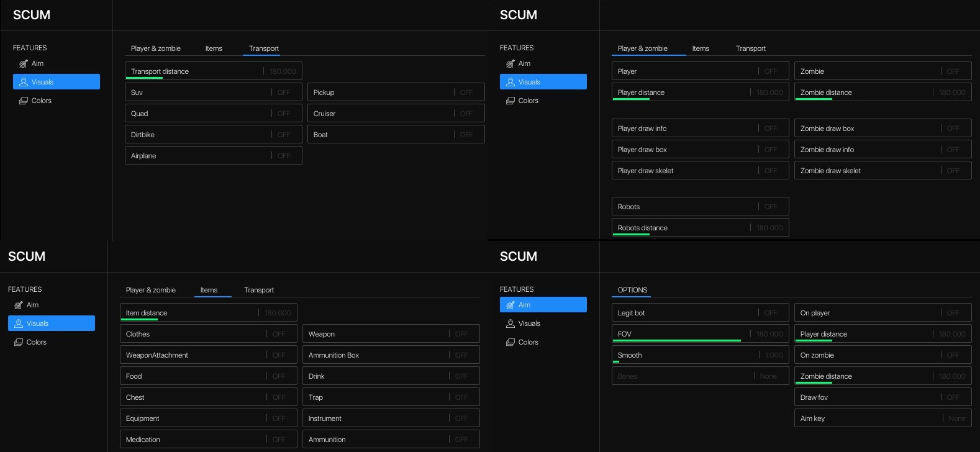
Task: Adjust the Robots distance slider
Action: click(x=701, y=228)
